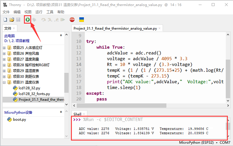Click the Open file folder icon
Viewport: 233px width, 146px height.
coord(12,20)
